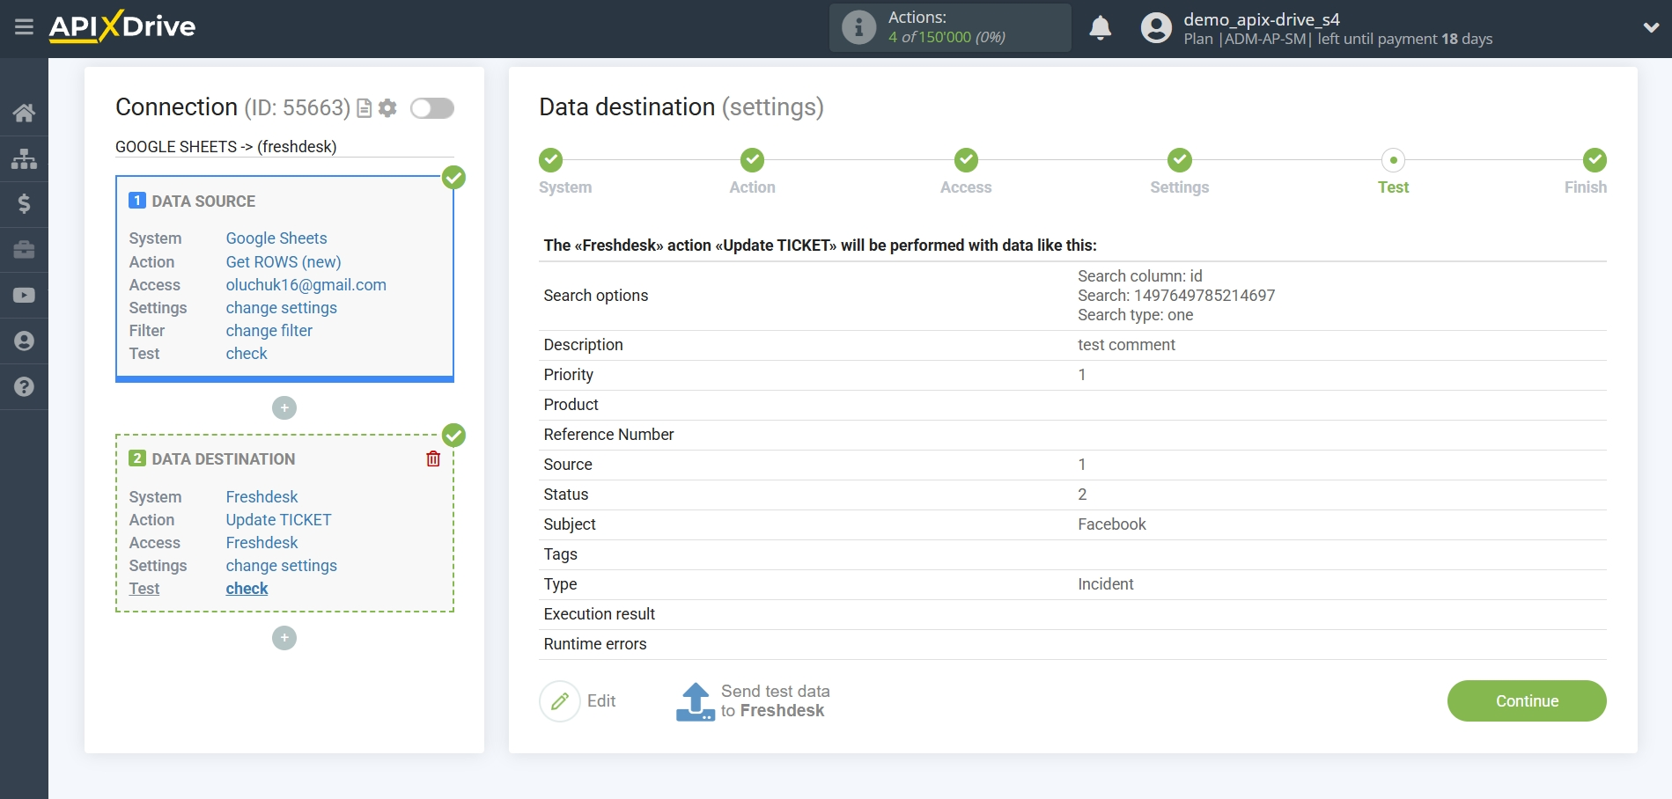Open the Google Sheets system link

click(x=276, y=238)
